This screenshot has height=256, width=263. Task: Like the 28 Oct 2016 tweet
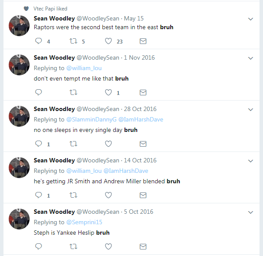coord(108,144)
